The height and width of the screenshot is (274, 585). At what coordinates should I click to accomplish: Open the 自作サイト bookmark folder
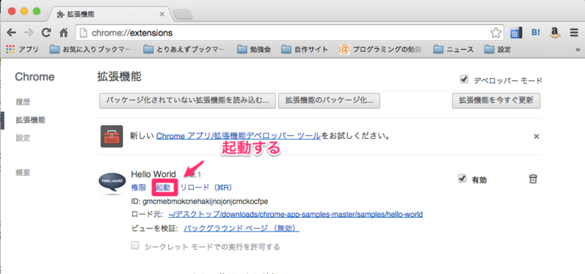click(x=304, y=49)
